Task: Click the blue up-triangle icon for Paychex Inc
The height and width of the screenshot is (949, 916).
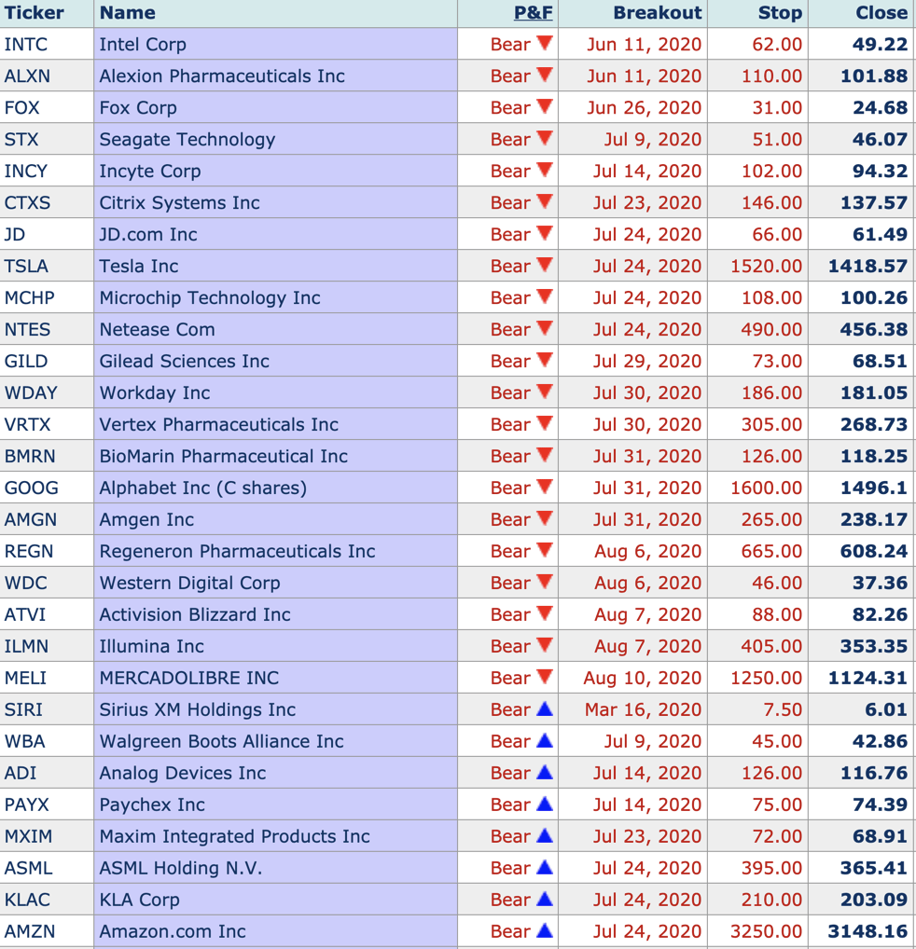Action: tap(545, 804)
